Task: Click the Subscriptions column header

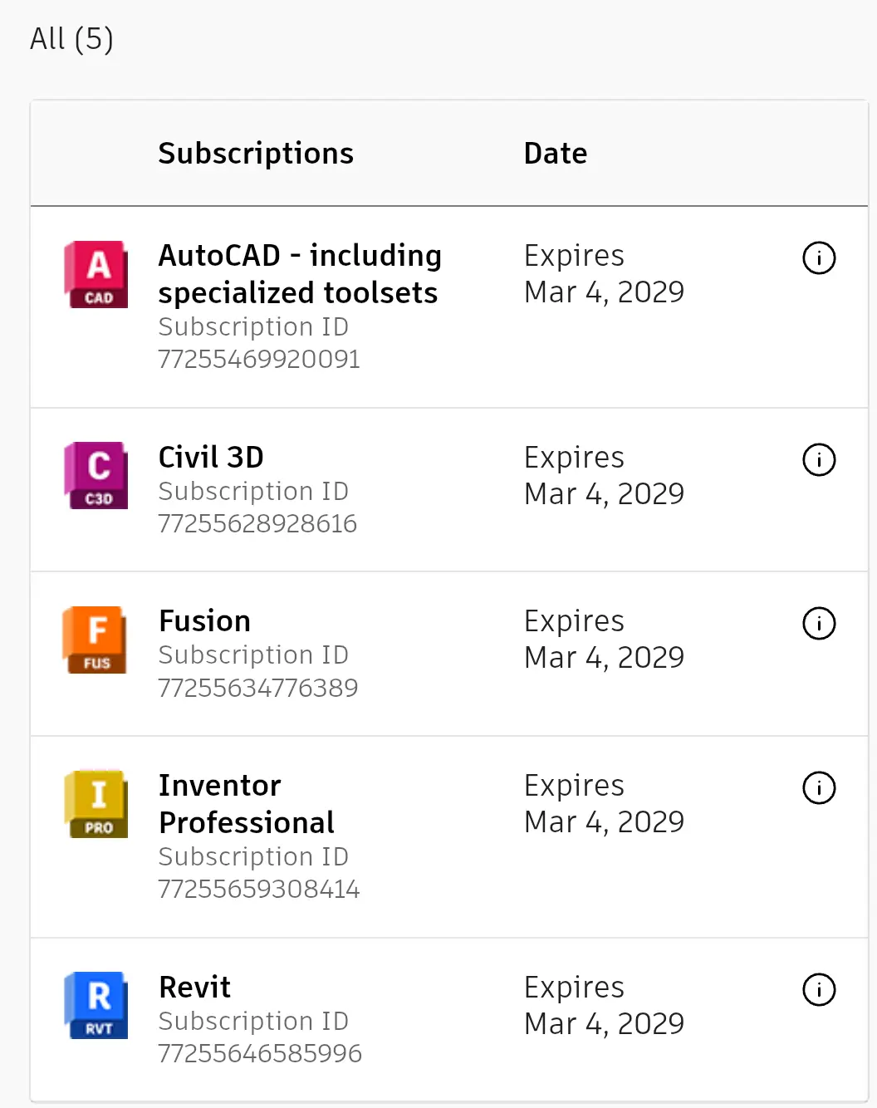Action: pos(256,154)
